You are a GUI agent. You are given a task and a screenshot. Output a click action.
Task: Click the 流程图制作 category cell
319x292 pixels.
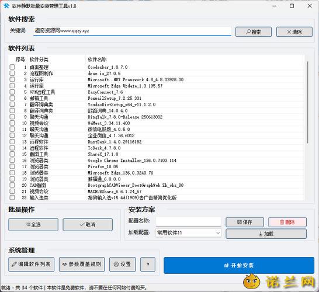(41, 74)
